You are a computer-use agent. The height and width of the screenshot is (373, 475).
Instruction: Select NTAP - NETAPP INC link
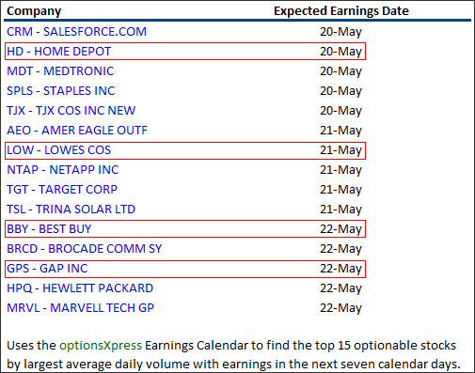click(63, 170)
